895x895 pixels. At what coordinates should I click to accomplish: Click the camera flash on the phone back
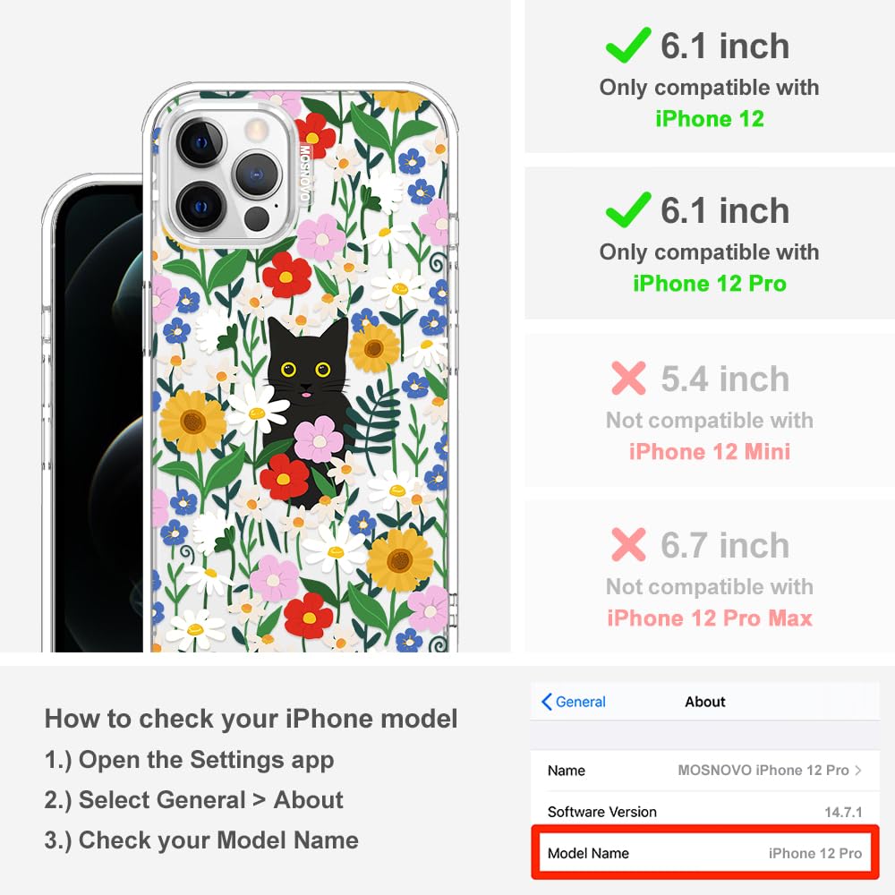pos(257,130)
